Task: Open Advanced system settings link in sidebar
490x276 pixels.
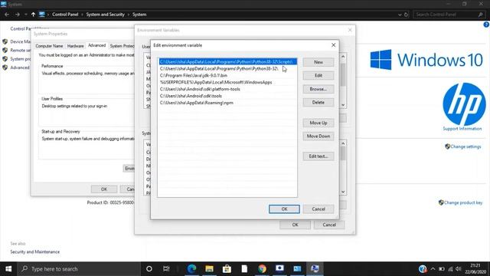Action: click(16, 67)
